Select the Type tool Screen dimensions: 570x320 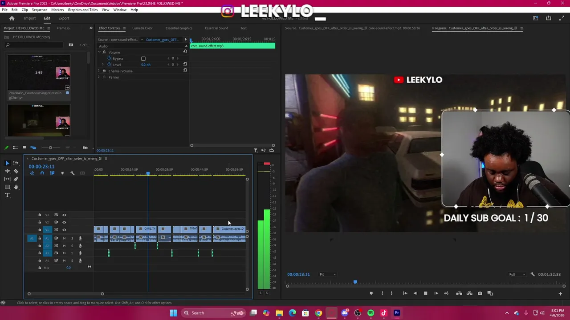(x=7, y=195)
